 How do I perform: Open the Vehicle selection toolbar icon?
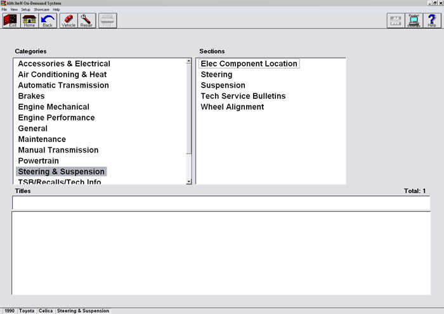point(69,21)
